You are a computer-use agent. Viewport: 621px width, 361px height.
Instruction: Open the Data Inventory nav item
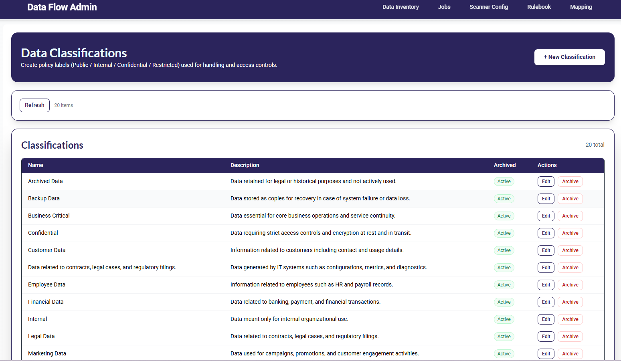point(400,7)
